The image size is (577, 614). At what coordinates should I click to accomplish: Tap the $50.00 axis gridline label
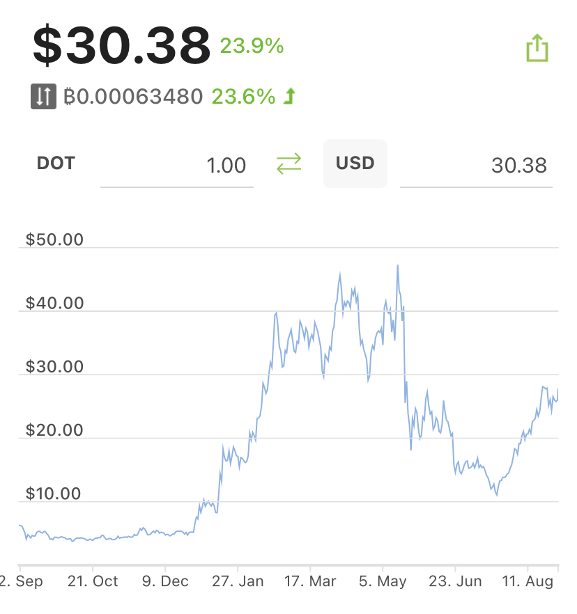[x=54, y=239]
